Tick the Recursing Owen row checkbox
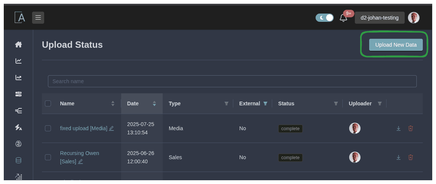 [x=48, y=157]
